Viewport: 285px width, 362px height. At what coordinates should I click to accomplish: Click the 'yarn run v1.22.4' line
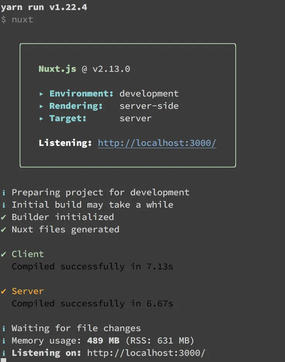point(44,7)
